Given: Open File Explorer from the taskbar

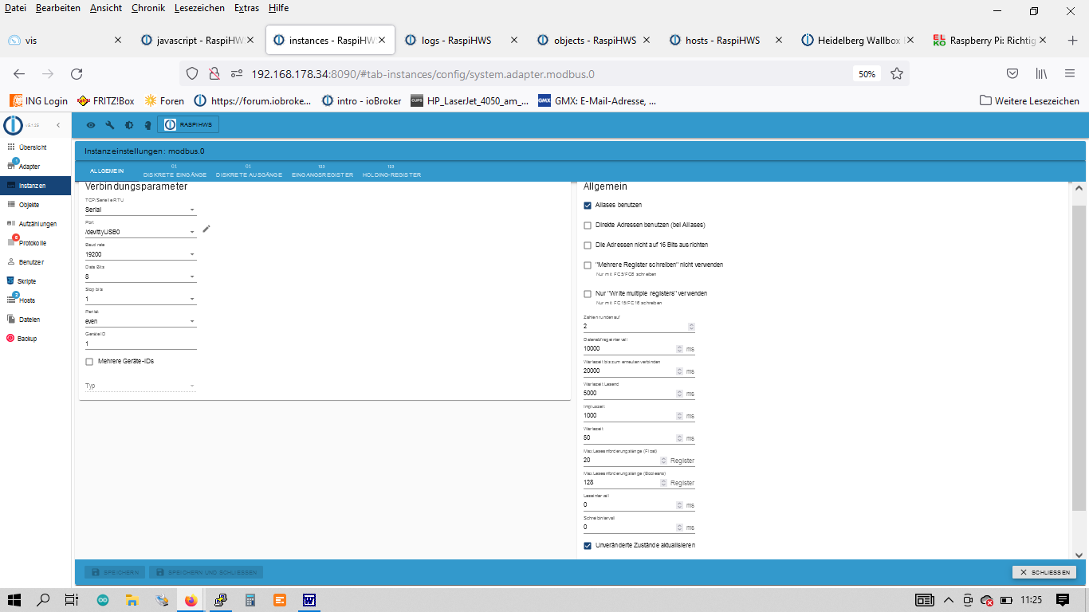Looking at the screenshot, I should coord(132,600).
